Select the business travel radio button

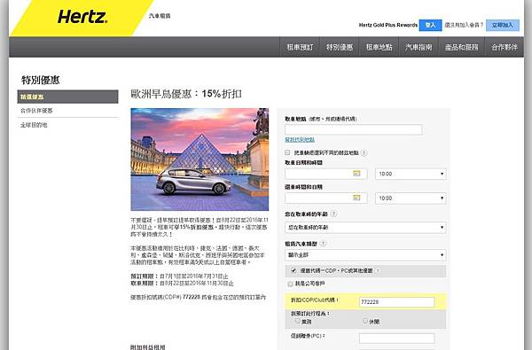[298, 321]
